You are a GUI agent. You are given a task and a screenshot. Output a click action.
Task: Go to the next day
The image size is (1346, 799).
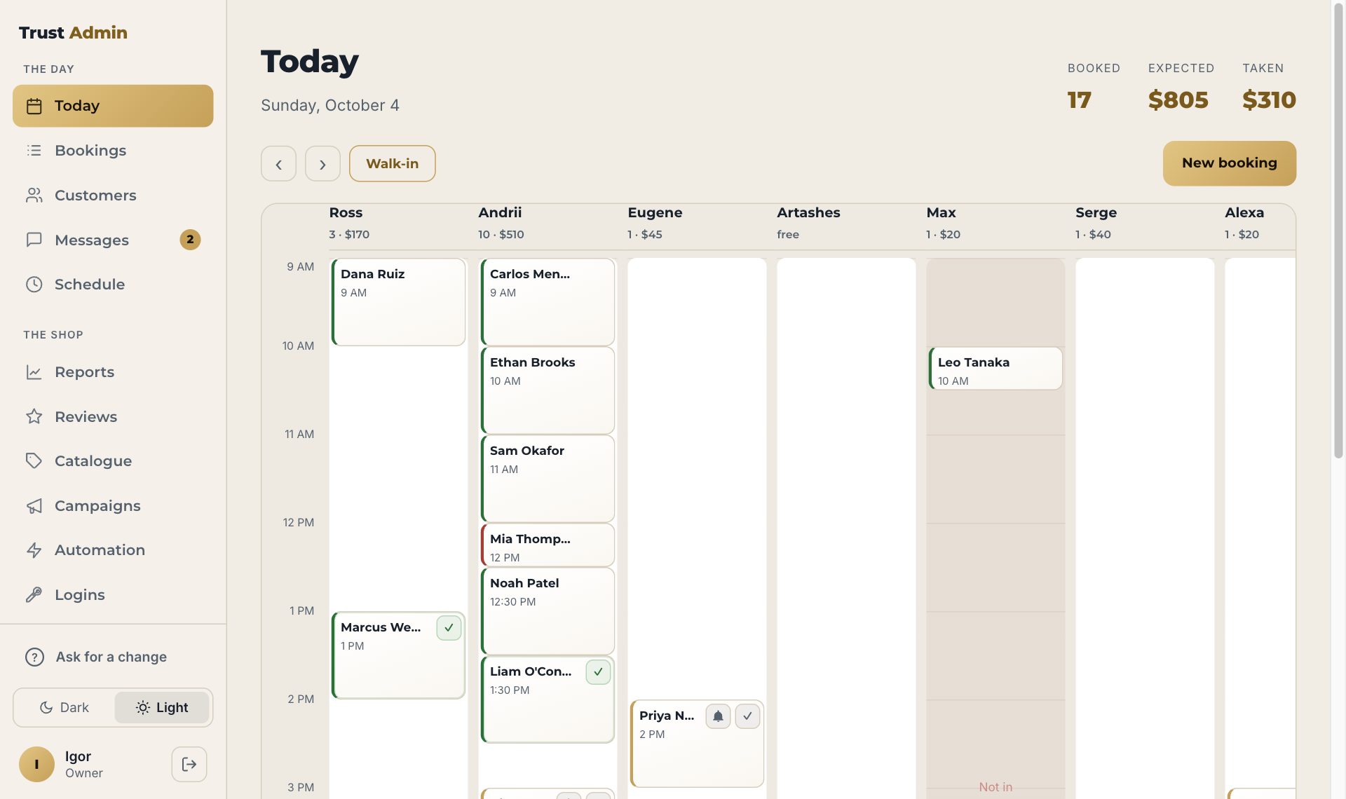click(322, 163)
